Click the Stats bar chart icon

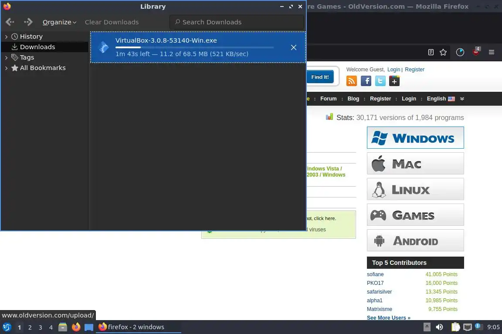[329, 117]
